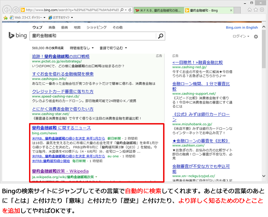The image size is (268, 217).
Task: Open the 時間指定なし filter dropdown
Action: click(x=82, y=48)
